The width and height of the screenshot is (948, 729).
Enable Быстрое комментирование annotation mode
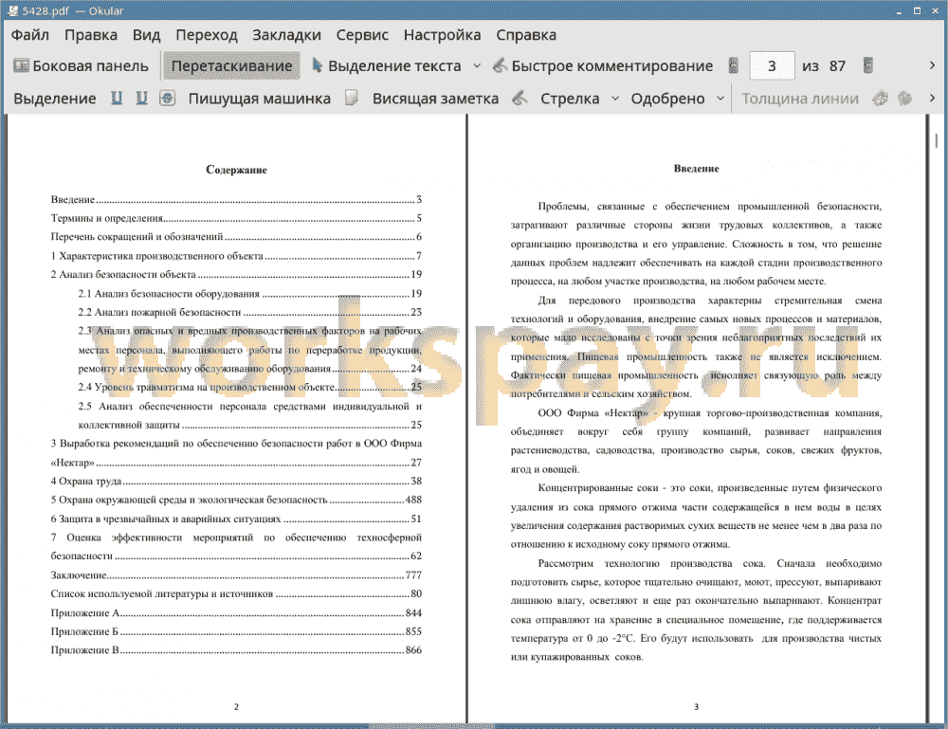603,66
